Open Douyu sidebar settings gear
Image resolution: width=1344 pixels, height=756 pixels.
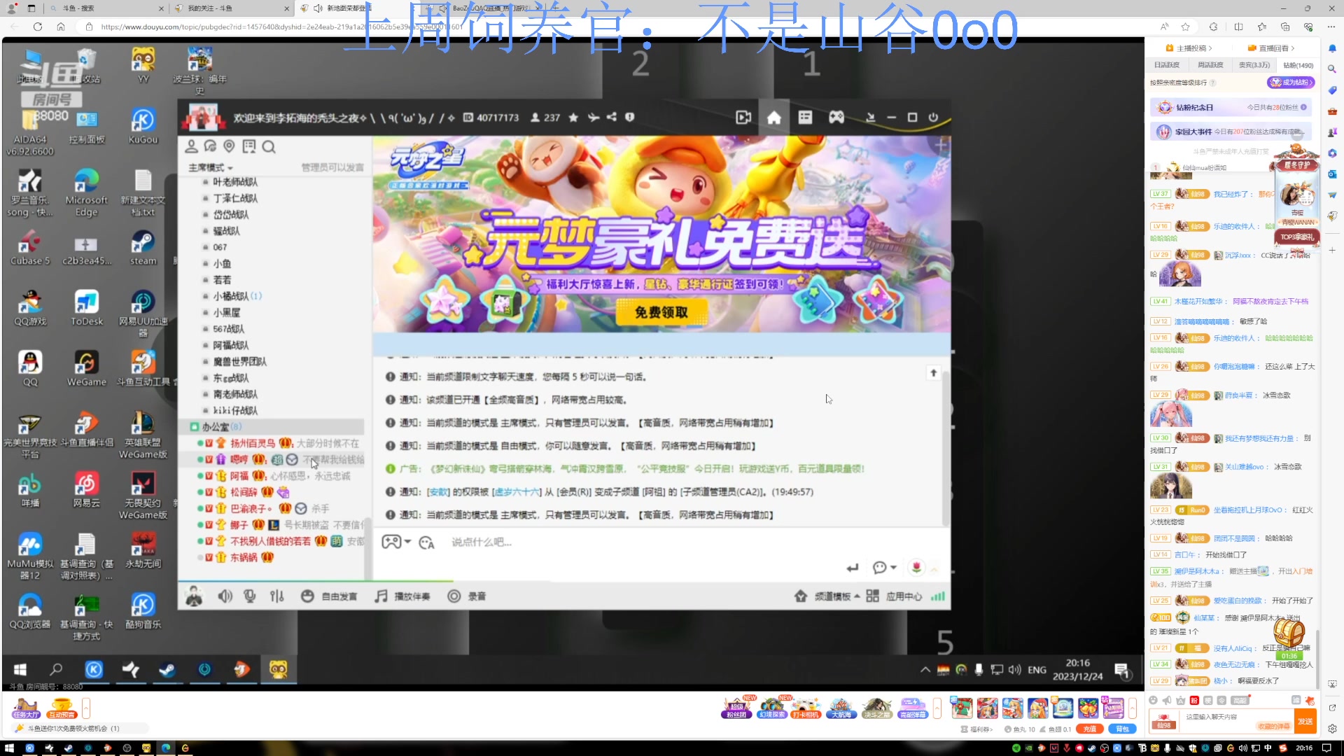[1332, 729]
